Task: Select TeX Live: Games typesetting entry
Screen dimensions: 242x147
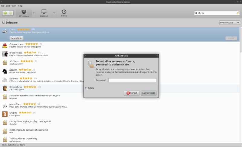Action: pos(119,140)
